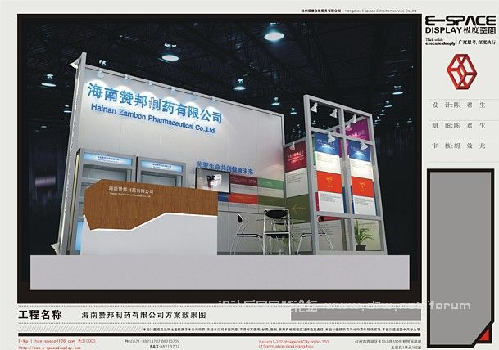This screenshot has height=350, width=499.
Task: Click the black chair beside the table
Action: (277, 231)
